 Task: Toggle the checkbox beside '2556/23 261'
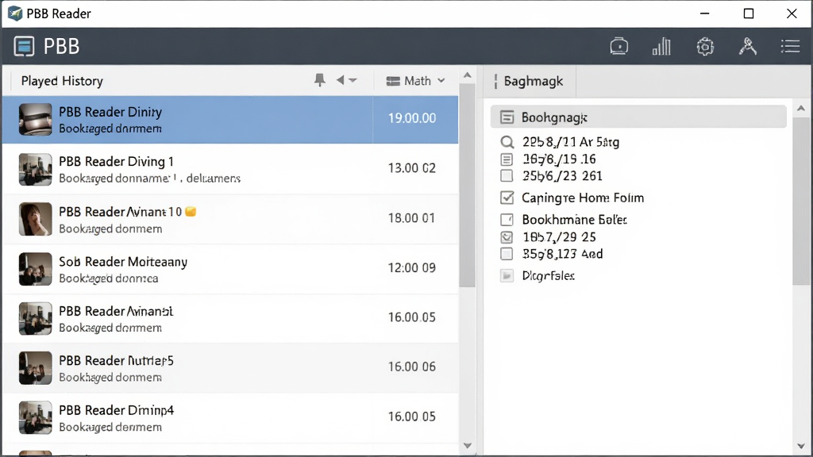point(507,175)
